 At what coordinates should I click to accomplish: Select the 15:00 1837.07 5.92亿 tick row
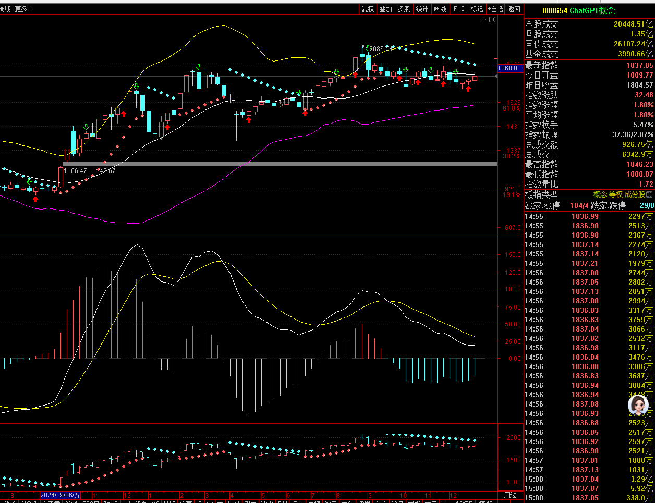click(589, 488)
